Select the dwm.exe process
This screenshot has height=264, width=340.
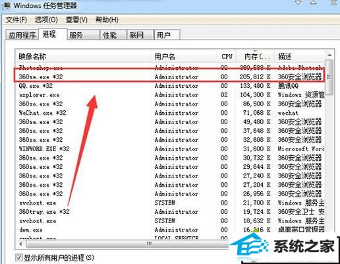(169, 230)
